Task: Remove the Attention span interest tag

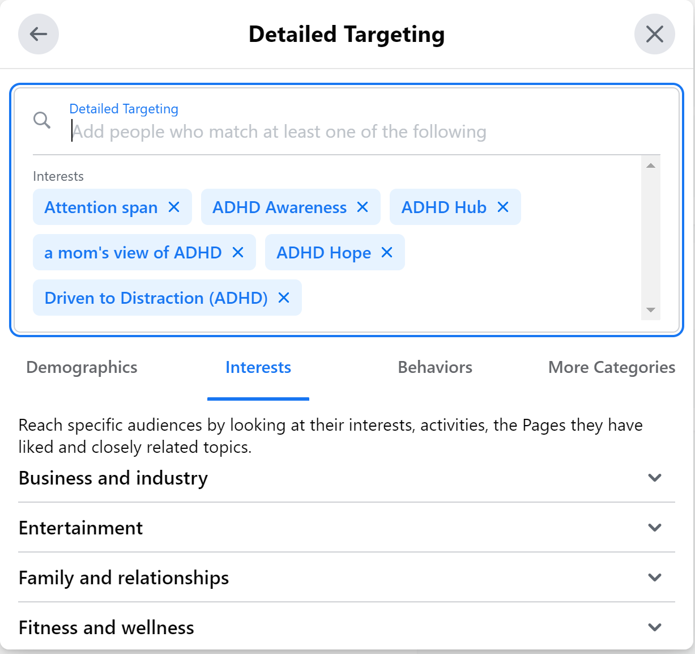Action: click(174, 207)
